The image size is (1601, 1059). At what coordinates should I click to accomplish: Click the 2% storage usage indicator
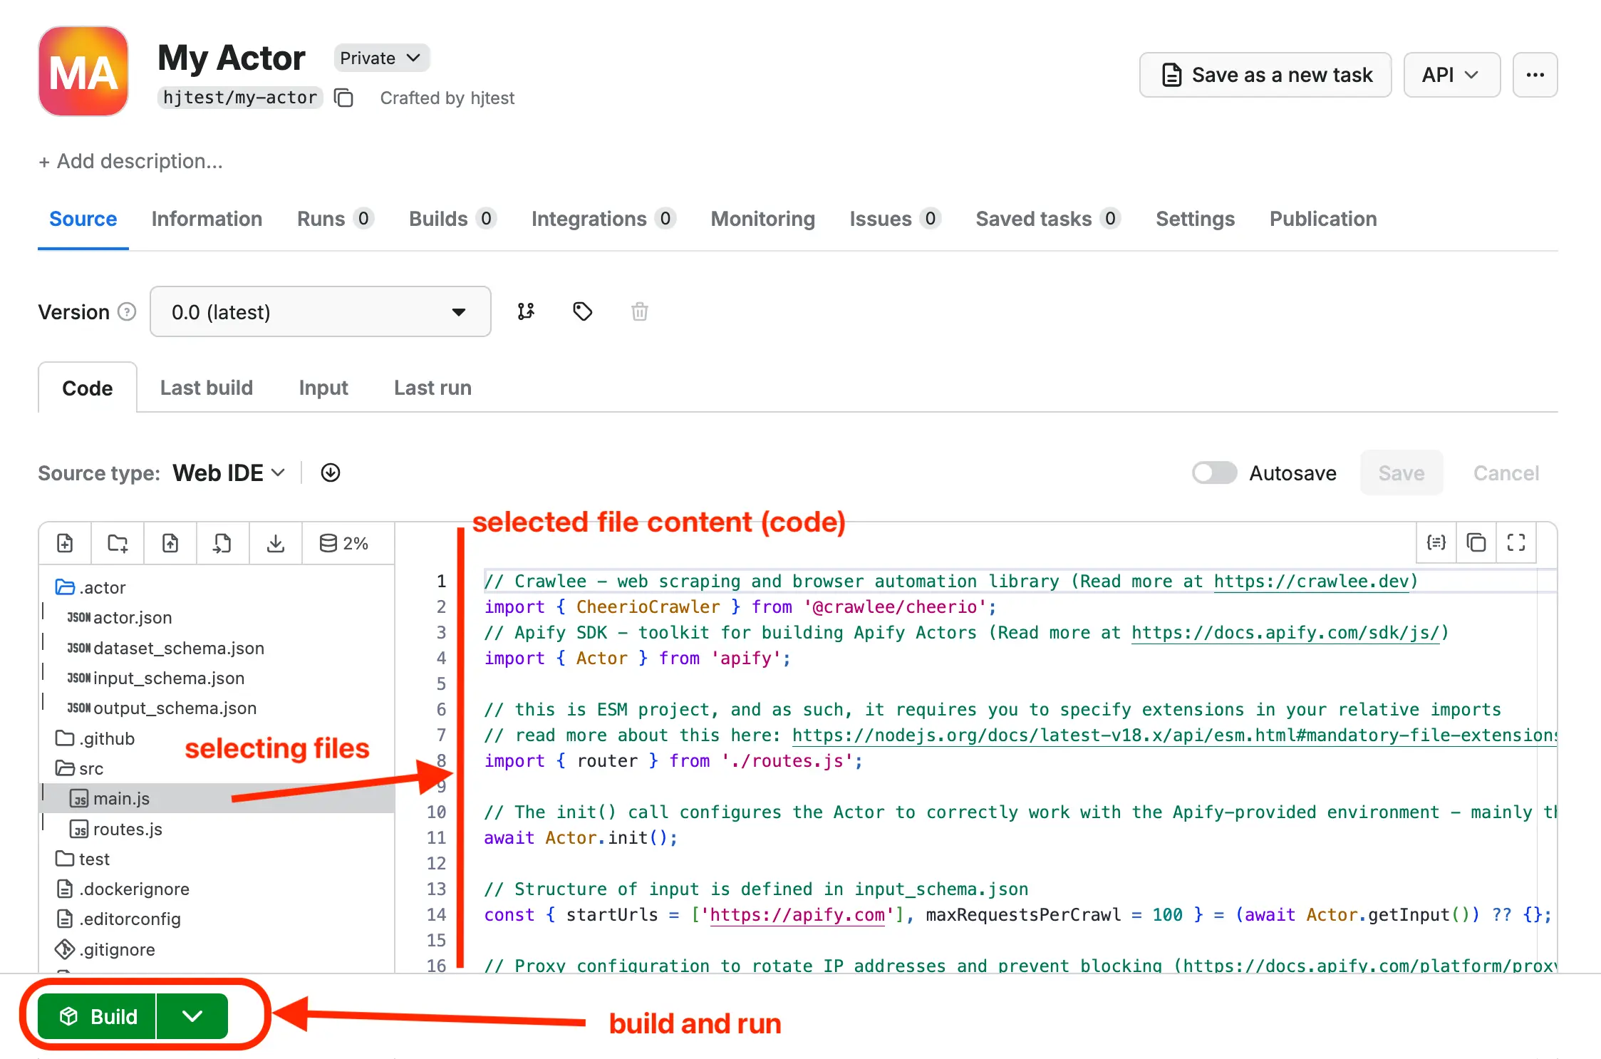point(344,544)
